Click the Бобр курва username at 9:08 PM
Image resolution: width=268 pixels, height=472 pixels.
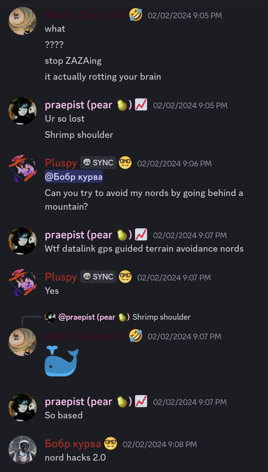[x=73, y=444]
